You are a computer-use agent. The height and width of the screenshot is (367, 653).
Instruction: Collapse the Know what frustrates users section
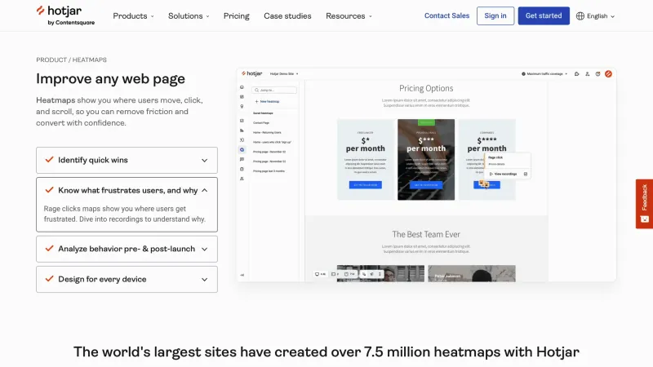(127, 191)
